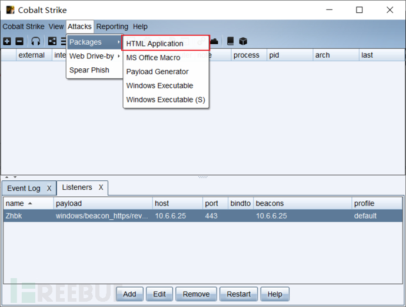Screen dimensions: 406x307
Task: Select Windows Executable (S) option
Action: [166, 100]
